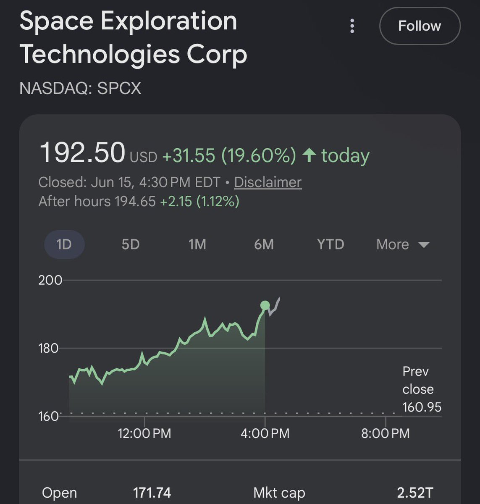Click the green up arrow next to today
The image size is (480, 504).
309,155
